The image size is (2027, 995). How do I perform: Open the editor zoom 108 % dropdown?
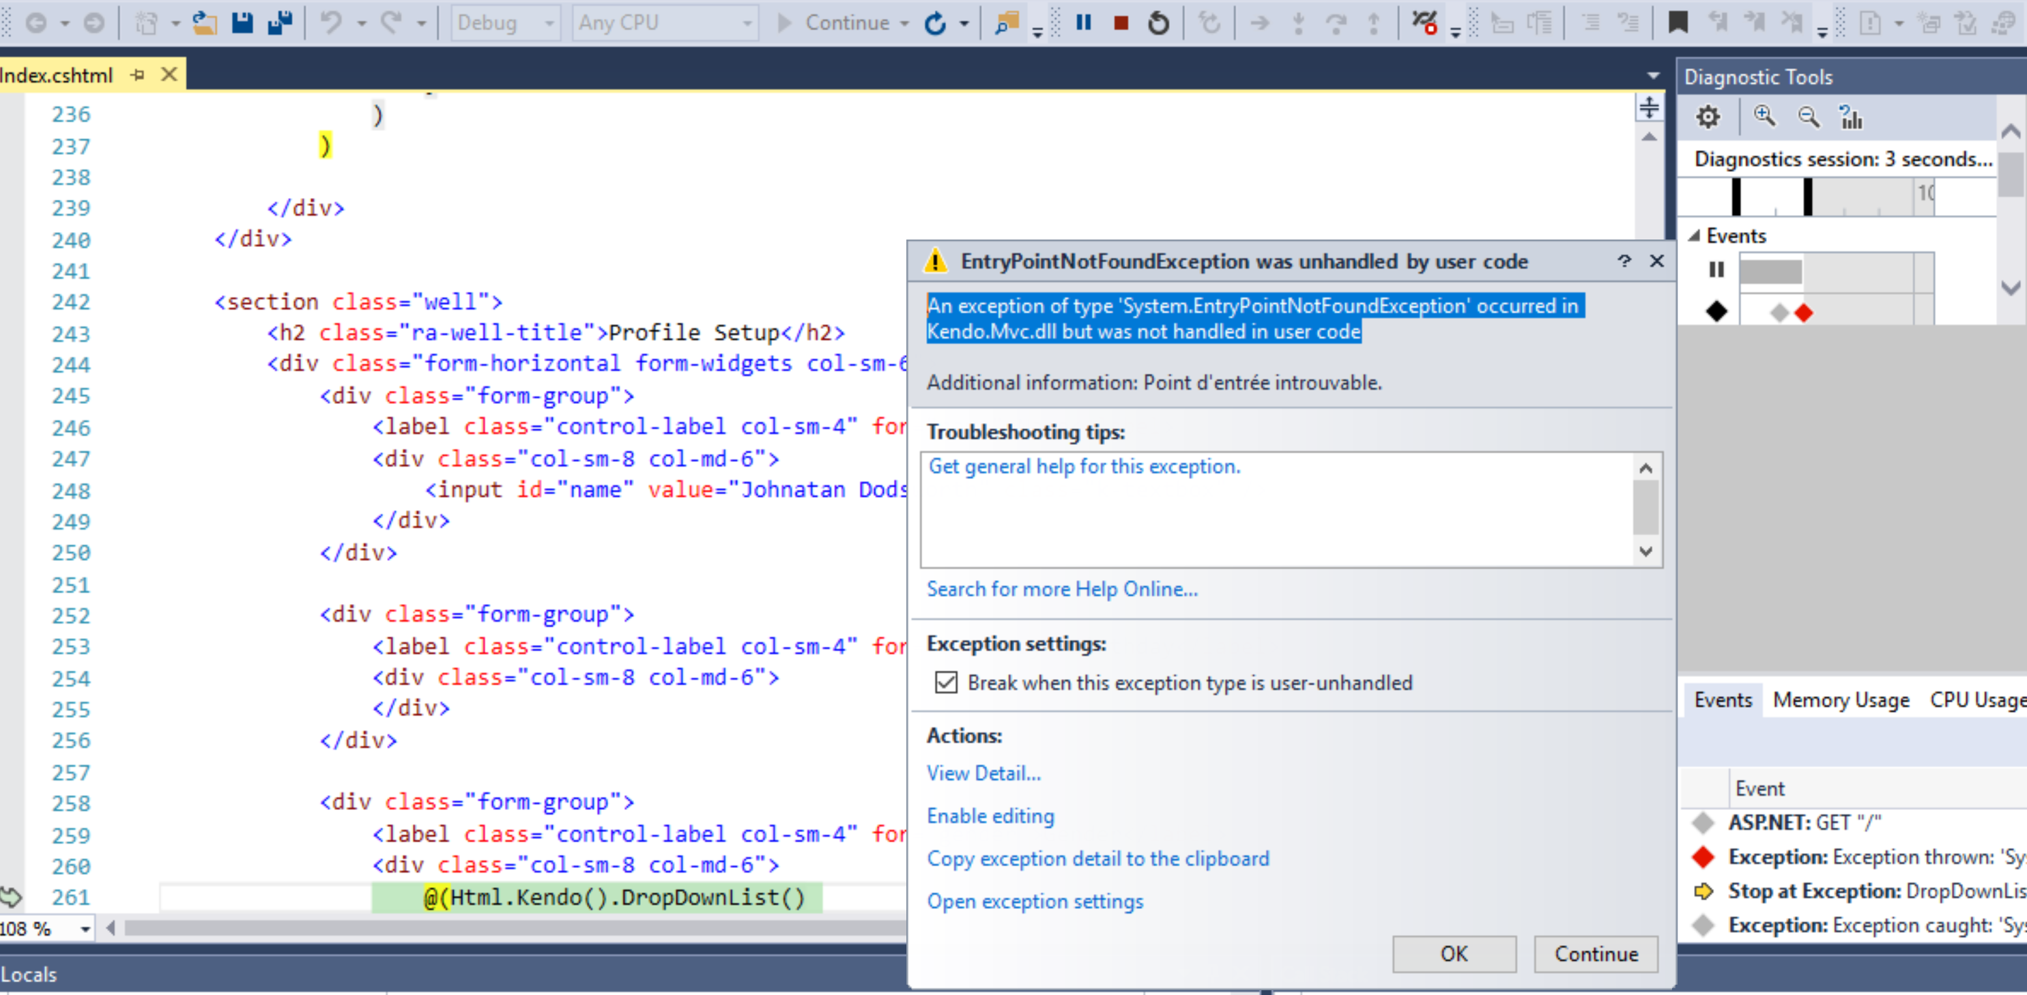click(x=85, y=929)
